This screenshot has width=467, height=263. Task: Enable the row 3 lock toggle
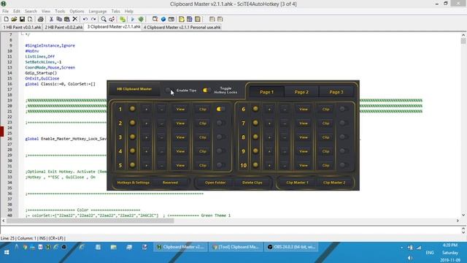click(220, 137)
